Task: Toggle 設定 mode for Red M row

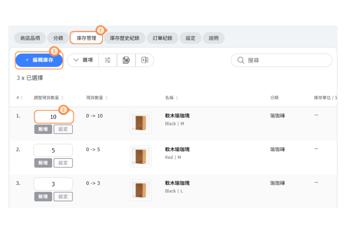Action: [x=63, y=163]
